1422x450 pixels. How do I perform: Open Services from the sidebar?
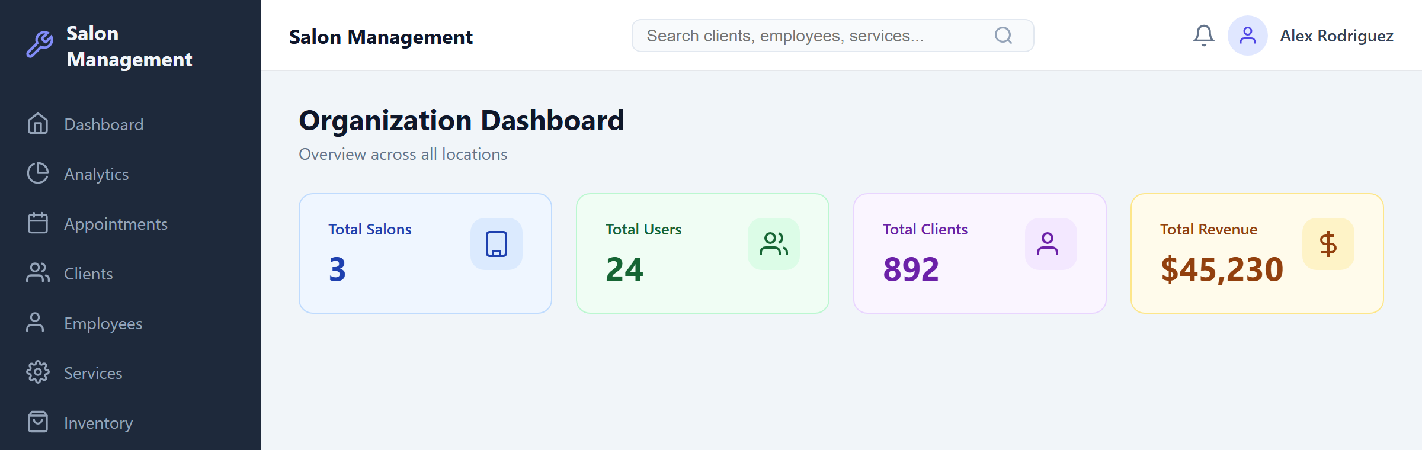point(93,373)
